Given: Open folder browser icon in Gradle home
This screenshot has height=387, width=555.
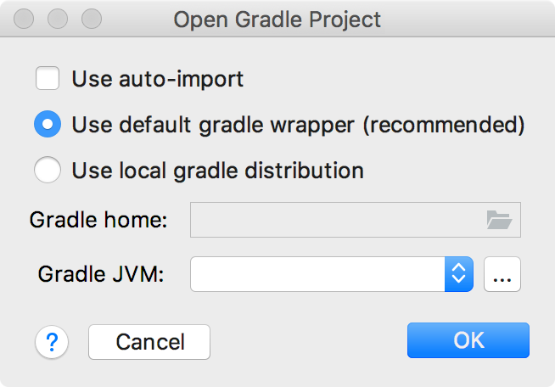Looking at the screenshot, I should pyautogui.click(x=499, y=220).
